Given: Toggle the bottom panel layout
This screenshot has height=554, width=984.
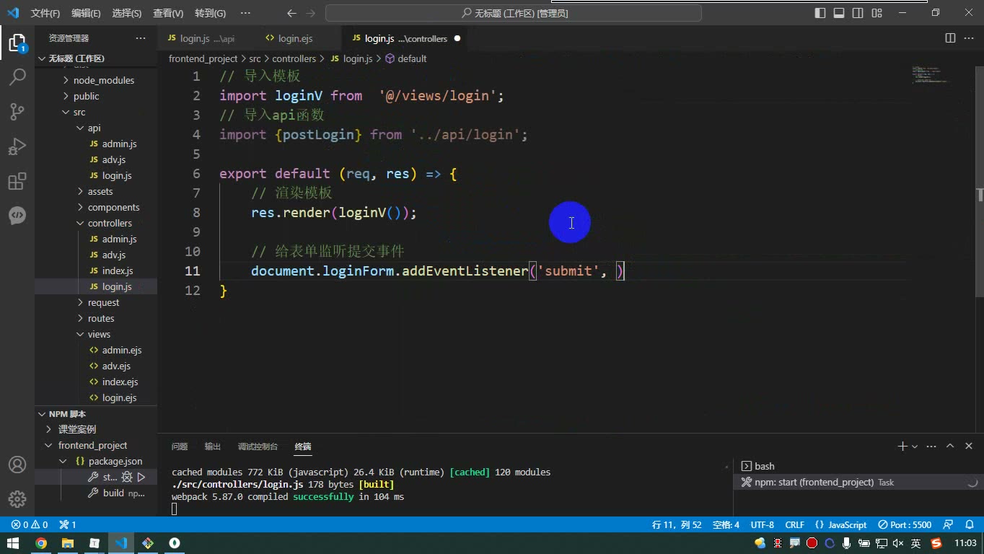Looking at the screenshot, I should coord(839,13).
